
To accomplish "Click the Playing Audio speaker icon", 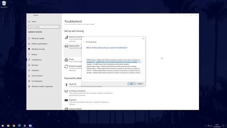I will (66, 46).
